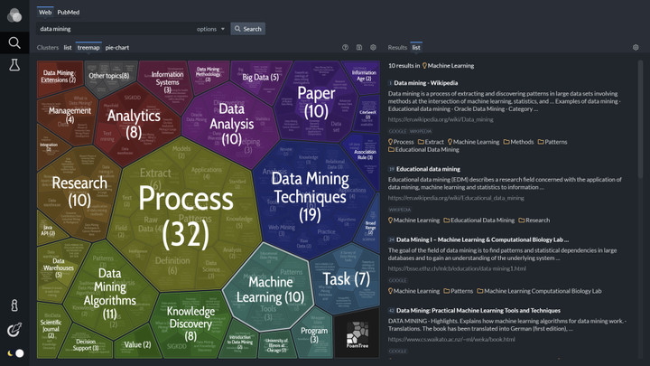The height and width of the screenshot is (366, 650).
Task: Open Practical Machine Learning Tools and Techniques result
Action: point(478,310)
